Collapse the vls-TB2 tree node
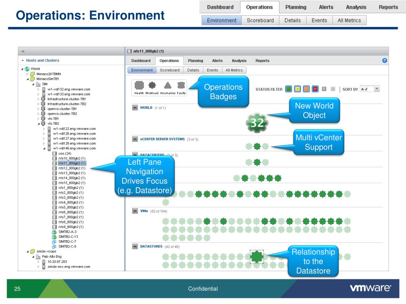 tap(38, 123)
